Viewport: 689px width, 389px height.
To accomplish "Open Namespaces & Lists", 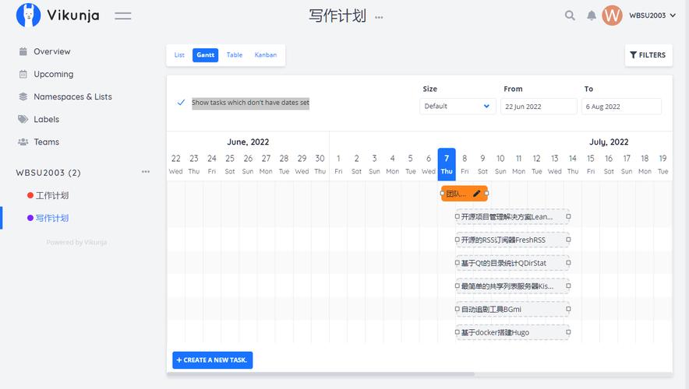I will tap(73, 96).
